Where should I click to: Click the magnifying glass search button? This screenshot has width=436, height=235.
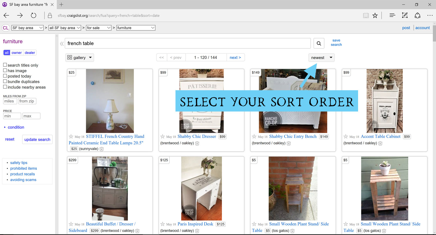point(319,43)
